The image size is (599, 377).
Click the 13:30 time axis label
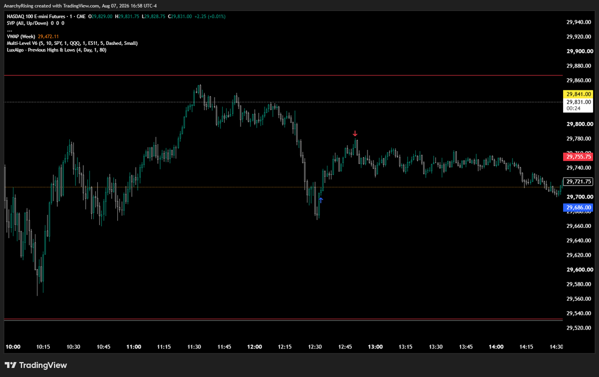coord(436,347)
